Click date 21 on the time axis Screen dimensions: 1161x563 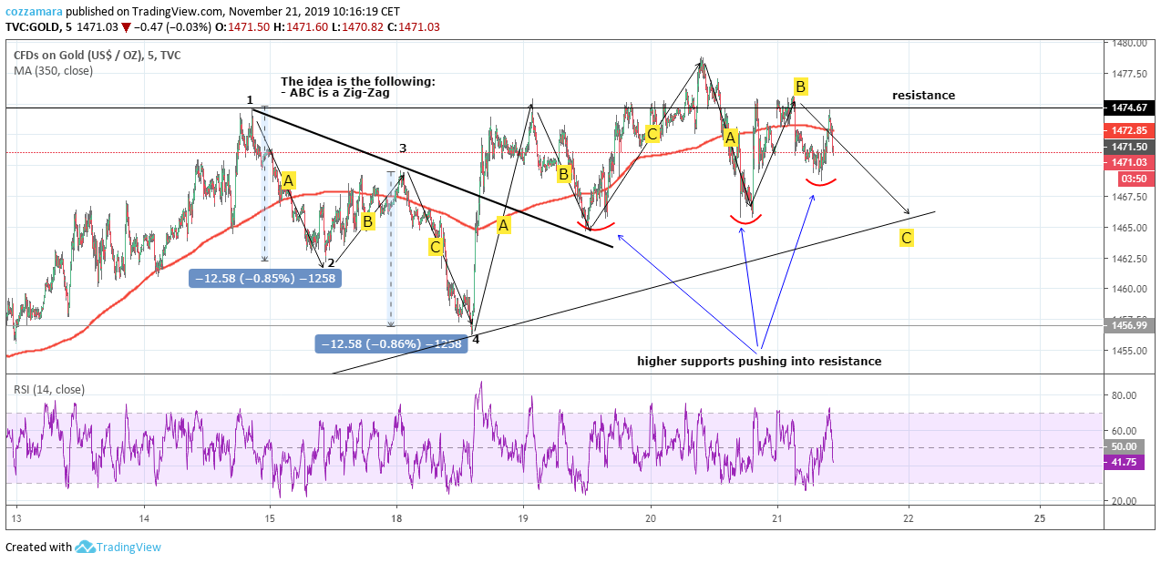776,517
